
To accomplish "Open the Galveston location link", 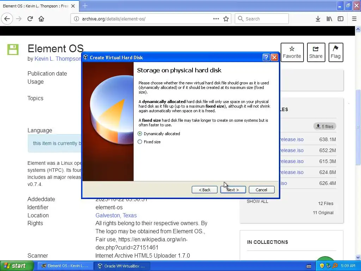I will (x=108, y=215).
